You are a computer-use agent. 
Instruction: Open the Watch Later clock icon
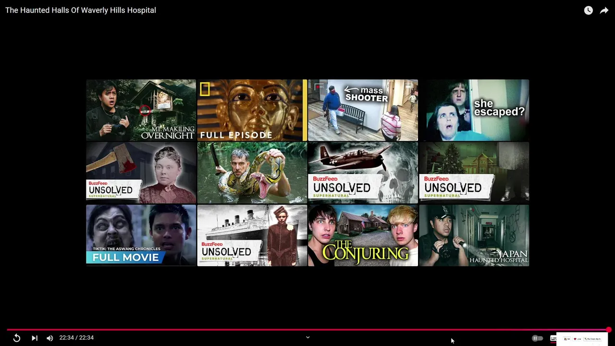pos(588,10)
